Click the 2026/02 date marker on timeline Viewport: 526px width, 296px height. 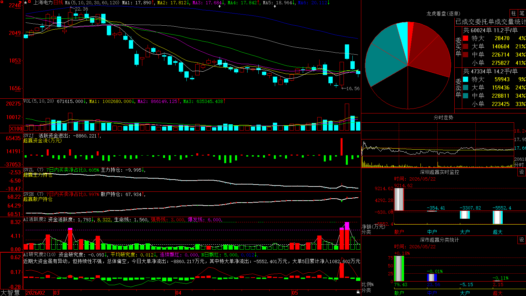(36, 293)
